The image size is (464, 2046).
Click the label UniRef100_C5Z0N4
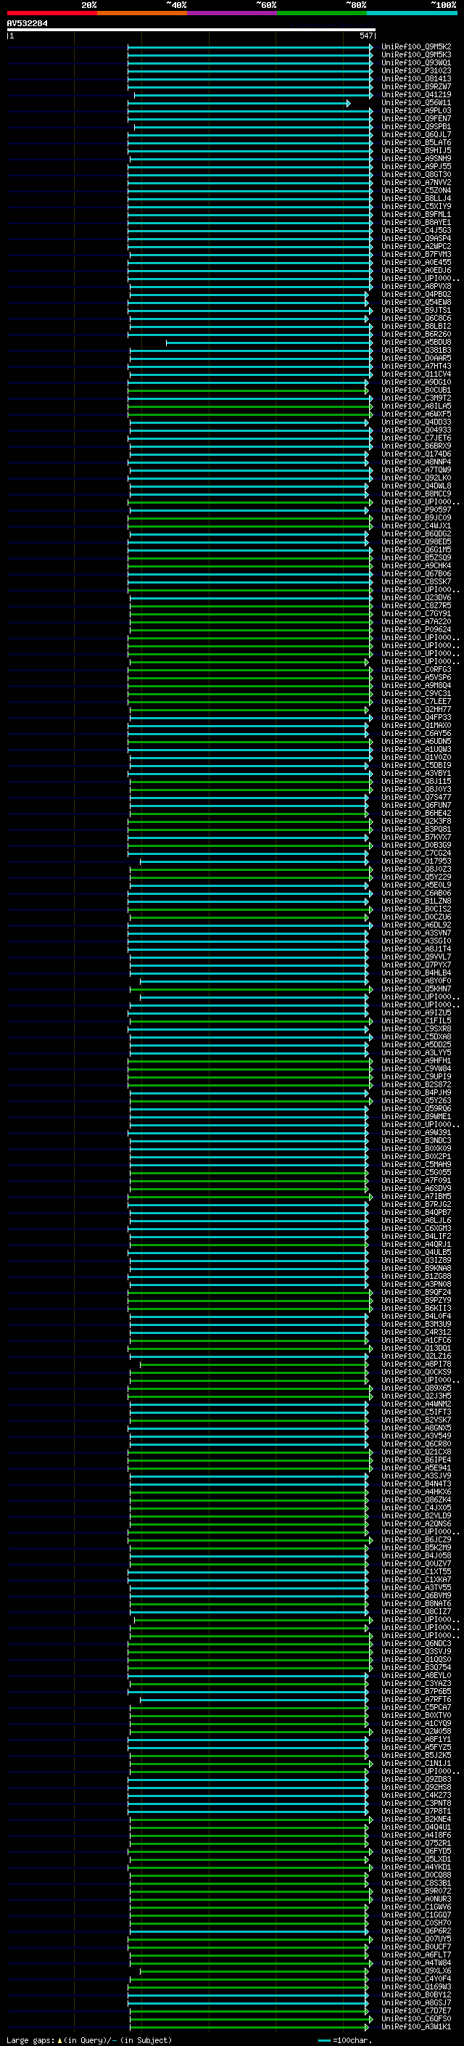416,191
